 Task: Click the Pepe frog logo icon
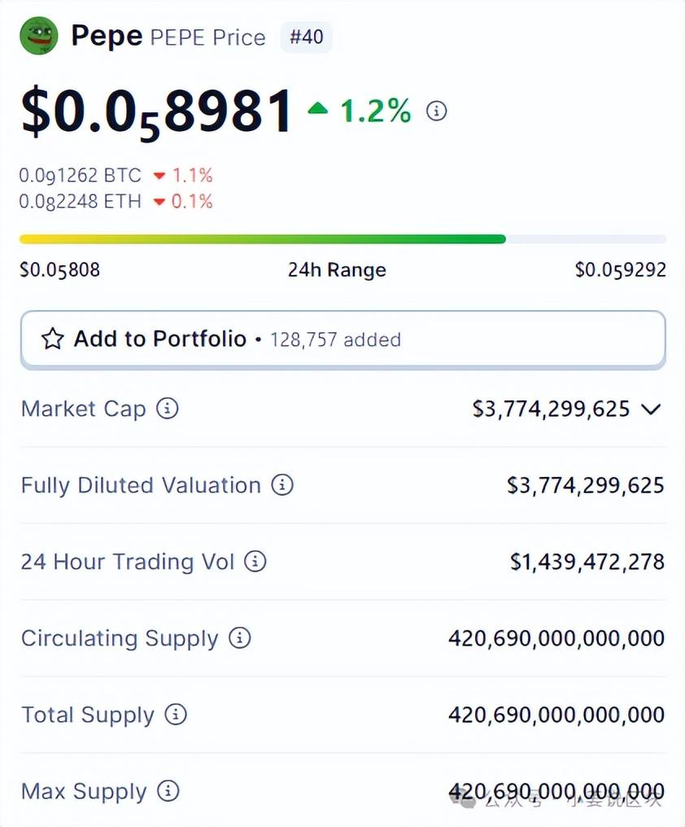click(38, 36)
